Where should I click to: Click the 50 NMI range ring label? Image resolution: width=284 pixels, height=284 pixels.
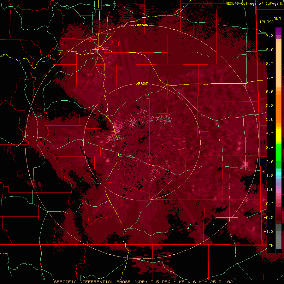[x=142, y=83]
